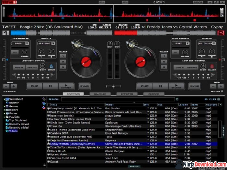Click the left Gain knob in the mixer
The image size is (227, 170).
pos(110,44)
